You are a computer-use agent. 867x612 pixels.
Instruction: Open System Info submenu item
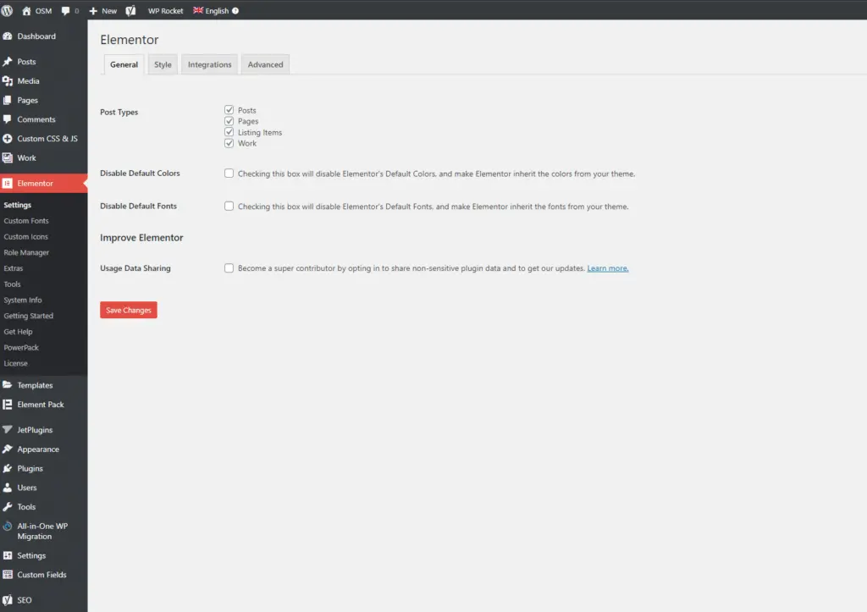click(x=23, y=300)
